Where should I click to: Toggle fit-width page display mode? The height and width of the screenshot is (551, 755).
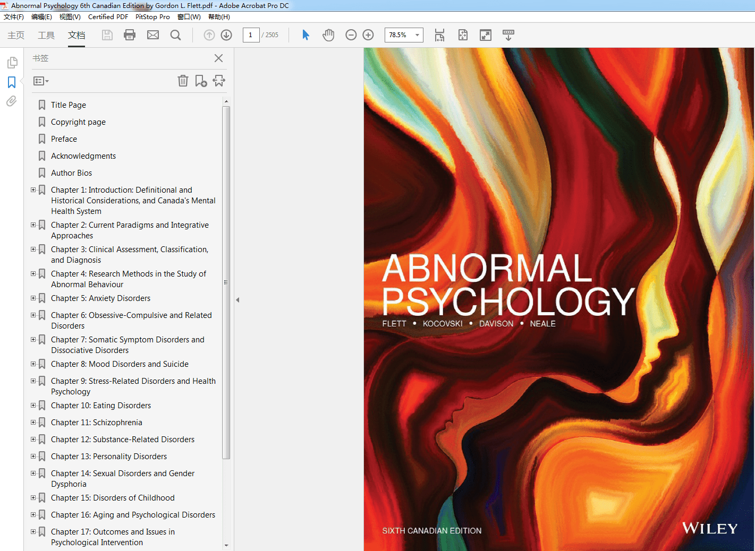(439, 35)
